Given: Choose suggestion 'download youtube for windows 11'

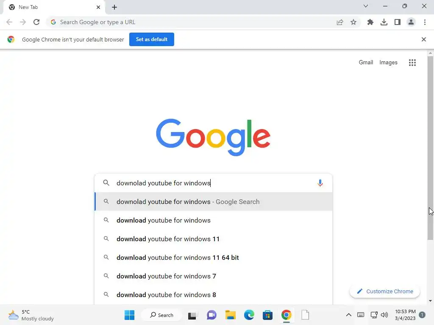Looking at the screenshot, I should [x=214, y=239].
